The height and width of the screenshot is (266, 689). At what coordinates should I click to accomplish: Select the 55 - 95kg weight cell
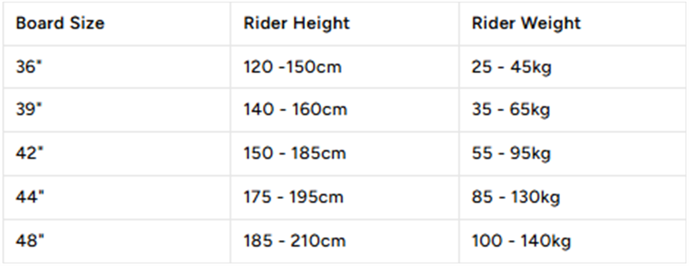click(511, 154)
